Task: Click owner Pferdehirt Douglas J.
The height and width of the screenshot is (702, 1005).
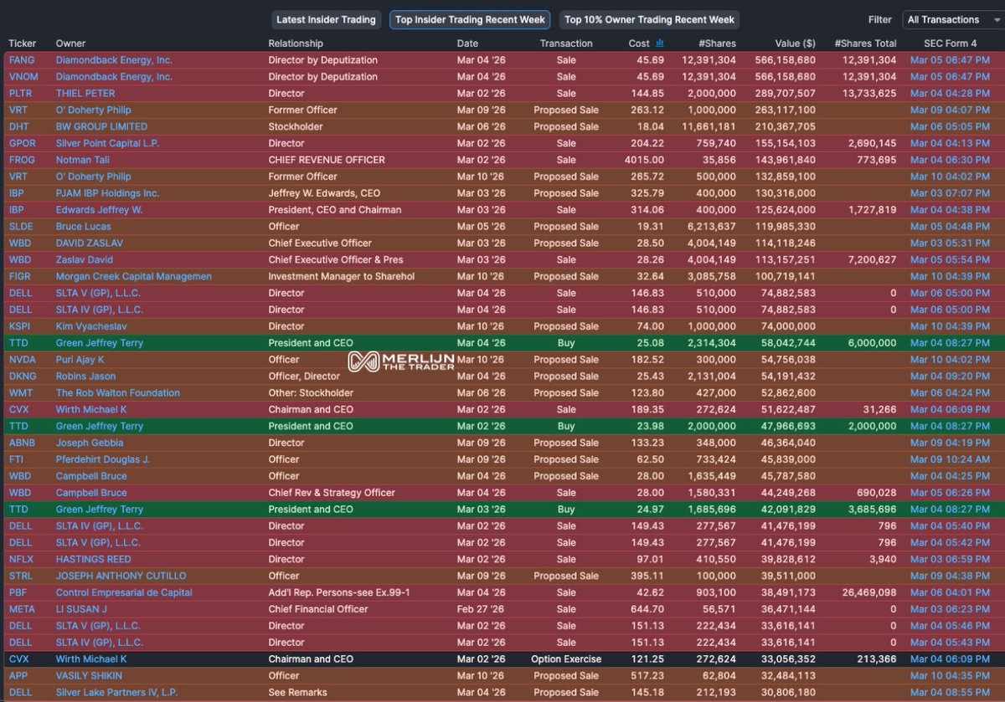Action: 103,459
